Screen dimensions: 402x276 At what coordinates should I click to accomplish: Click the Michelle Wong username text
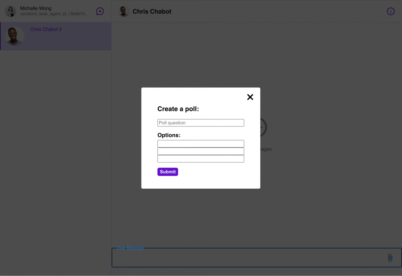pyautogui.click(x=36, y=8)
